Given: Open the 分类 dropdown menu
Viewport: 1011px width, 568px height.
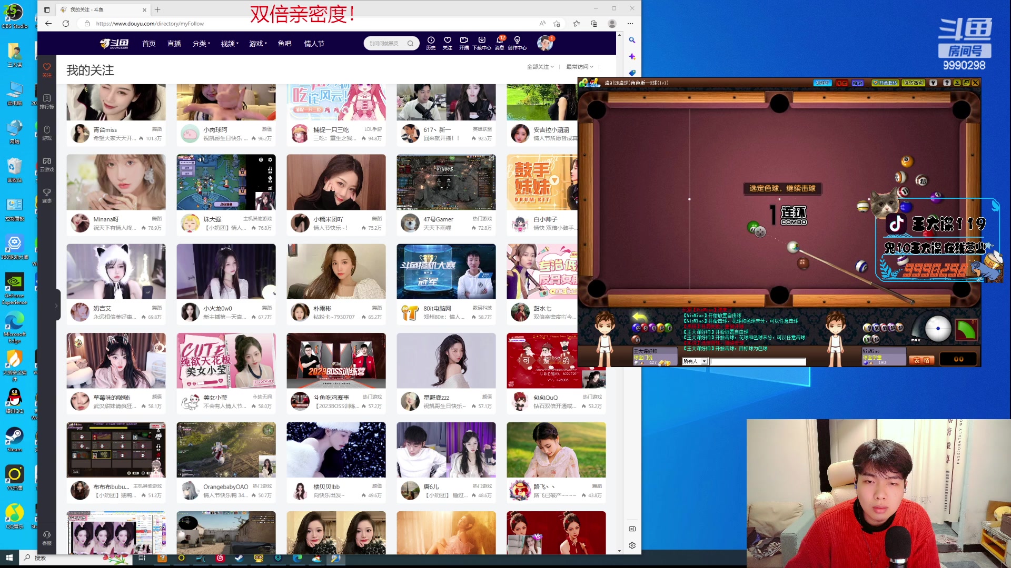Looking at the screenshot, I should pyautogui.click(x=201, y=44).
